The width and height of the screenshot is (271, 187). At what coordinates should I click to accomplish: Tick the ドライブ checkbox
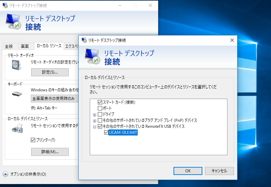(100, 114)
